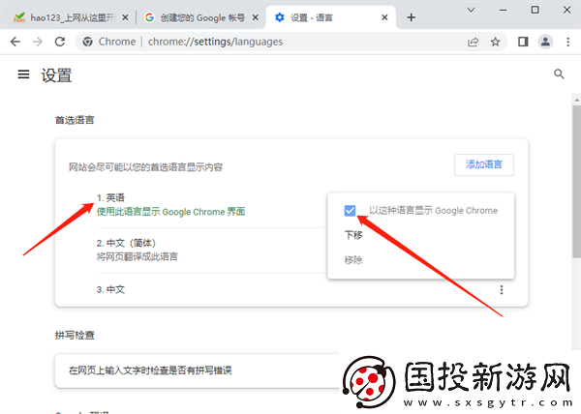Minimize the Chrome window

[x=503, y=10]
